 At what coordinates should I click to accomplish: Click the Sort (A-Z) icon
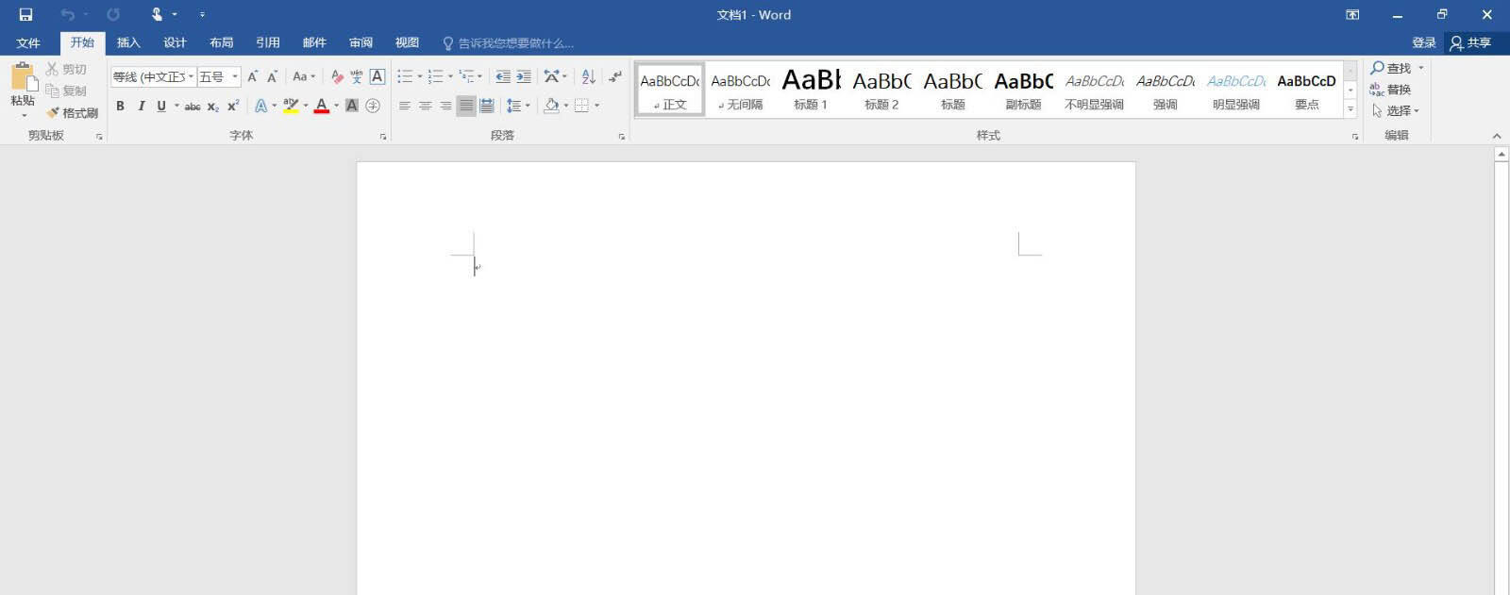tap(588, 76)
